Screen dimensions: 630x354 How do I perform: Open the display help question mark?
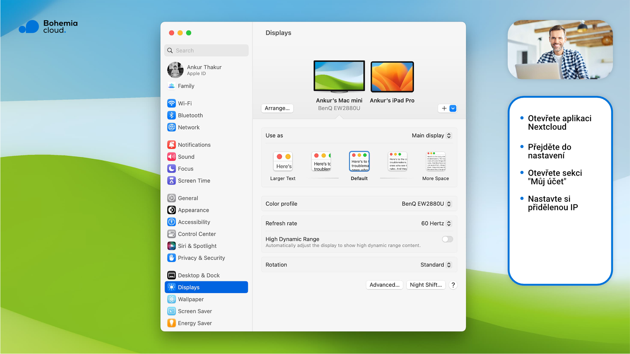tap(453, 285)
